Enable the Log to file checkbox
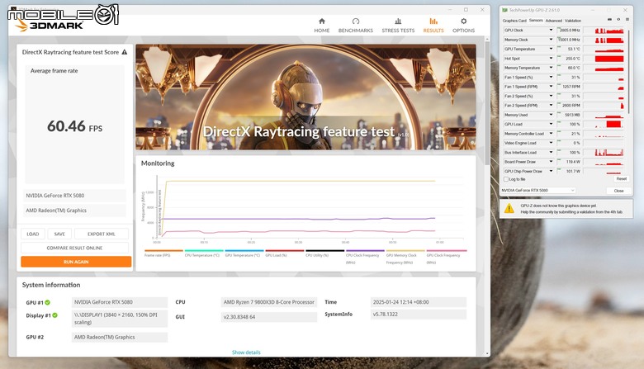 point(506,179)
